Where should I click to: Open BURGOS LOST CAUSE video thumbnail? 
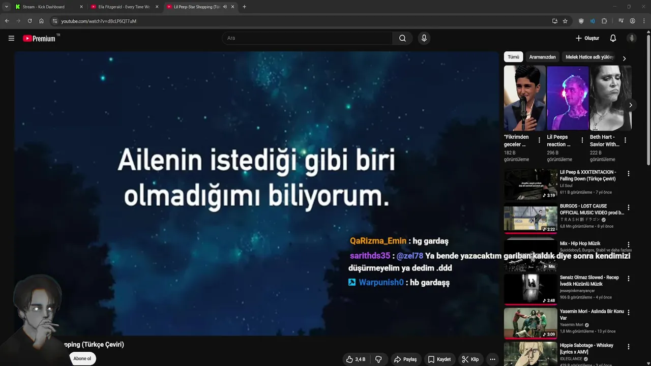pyautogui.click(x=530, y=218)
